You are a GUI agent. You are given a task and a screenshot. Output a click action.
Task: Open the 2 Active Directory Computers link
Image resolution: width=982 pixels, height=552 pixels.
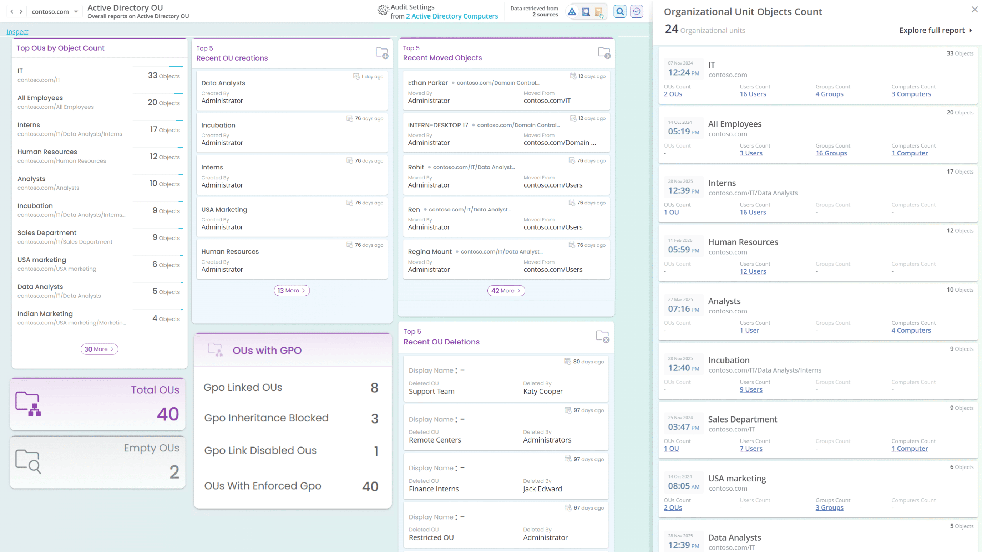[452, 16]
